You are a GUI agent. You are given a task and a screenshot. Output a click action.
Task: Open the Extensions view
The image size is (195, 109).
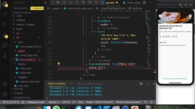[x=5, y=45]
